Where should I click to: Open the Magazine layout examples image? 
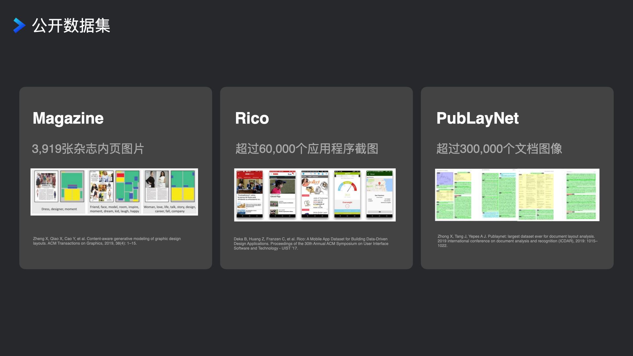coord(114,192)
